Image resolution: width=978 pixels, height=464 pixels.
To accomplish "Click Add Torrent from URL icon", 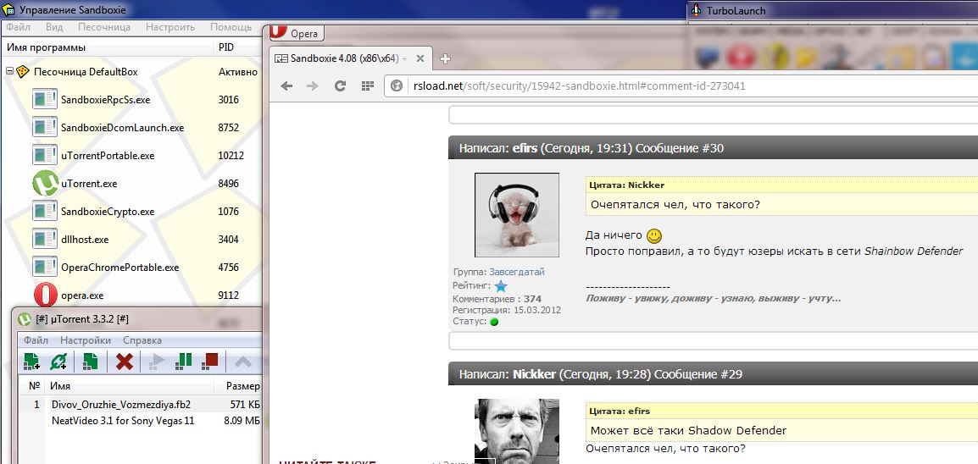I will [59, 362].
